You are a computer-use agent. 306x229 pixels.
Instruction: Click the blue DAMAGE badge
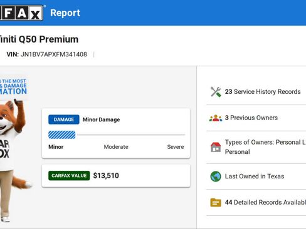click(x=64, y=120)
